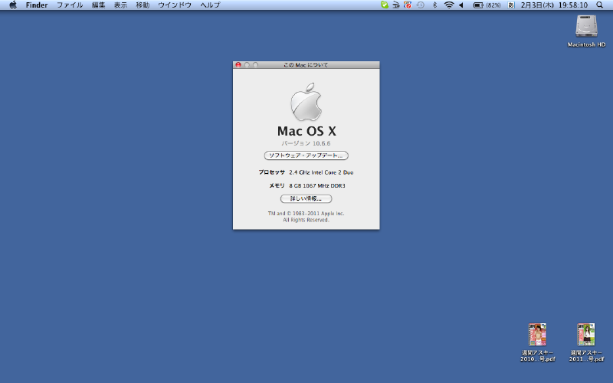Open the Wi-Fi status menu

[x=449, y=5]
